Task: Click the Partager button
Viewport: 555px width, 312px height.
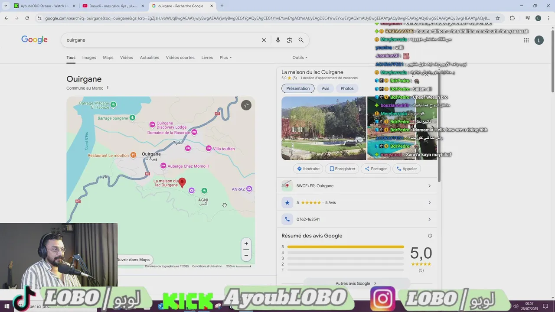Action: coord(376,169)
